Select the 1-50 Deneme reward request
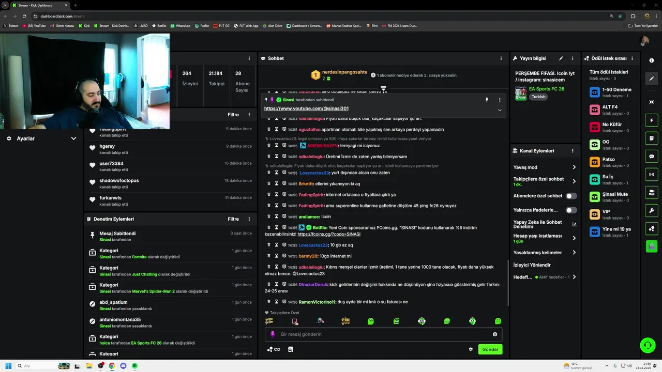This screenshot has height=372, width=662. (612, 92)
